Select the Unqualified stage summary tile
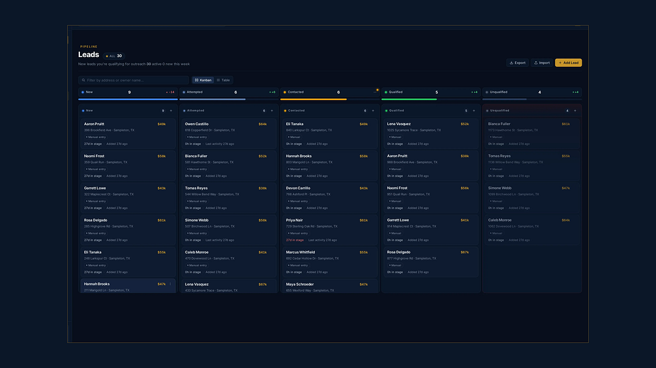This screenshot has width=656, height=368. (x=532, y=92)
